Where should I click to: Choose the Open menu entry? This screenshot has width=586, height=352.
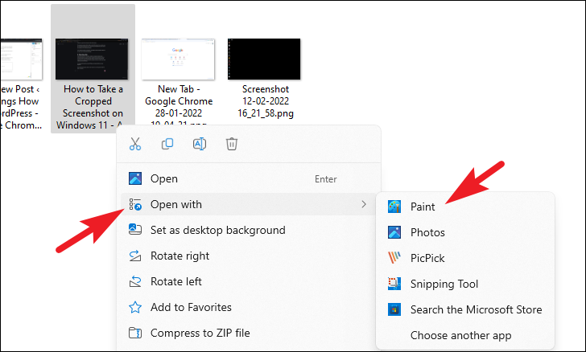click(164, 178)
